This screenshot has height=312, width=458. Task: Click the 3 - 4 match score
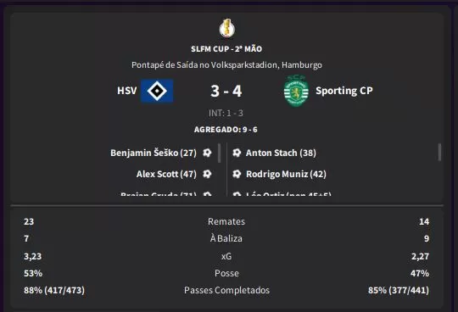pyautogui.click(x=226, y=91)
